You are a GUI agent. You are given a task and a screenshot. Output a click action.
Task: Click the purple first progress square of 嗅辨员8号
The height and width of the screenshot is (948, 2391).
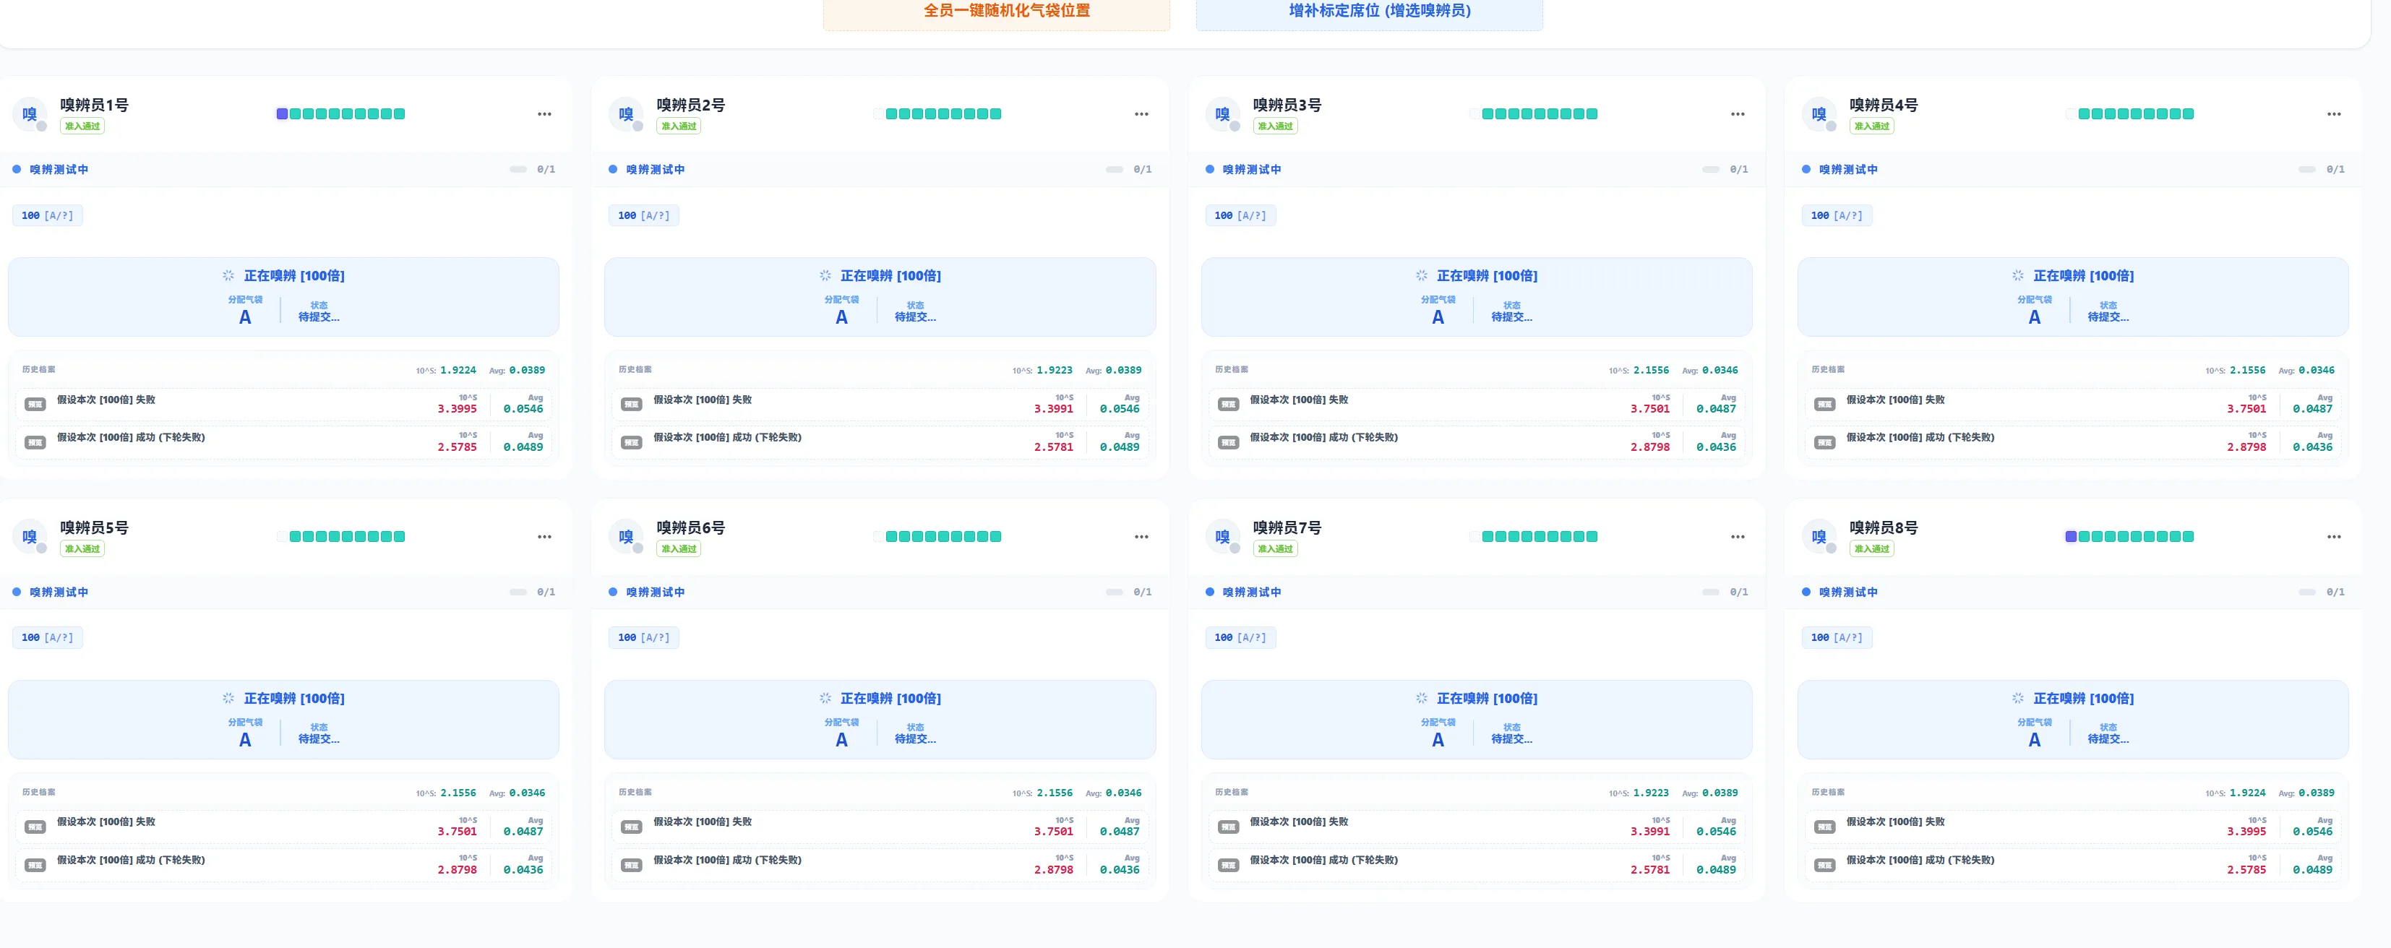(2071, 537)
